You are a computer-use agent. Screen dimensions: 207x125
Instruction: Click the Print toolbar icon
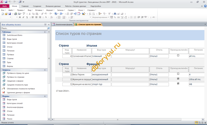pos(16,14)
